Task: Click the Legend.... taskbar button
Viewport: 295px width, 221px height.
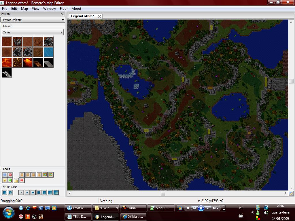Action: (x=105, y=217)
